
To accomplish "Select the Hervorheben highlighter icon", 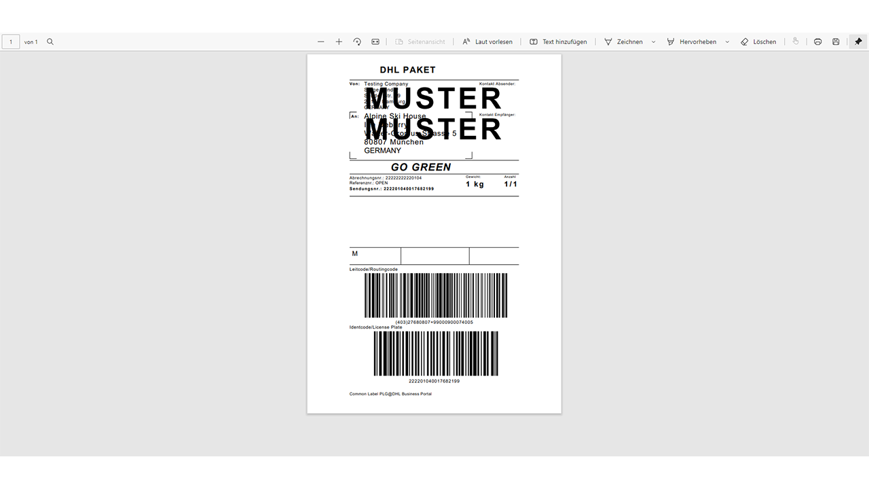I will (x=670, y=41).
